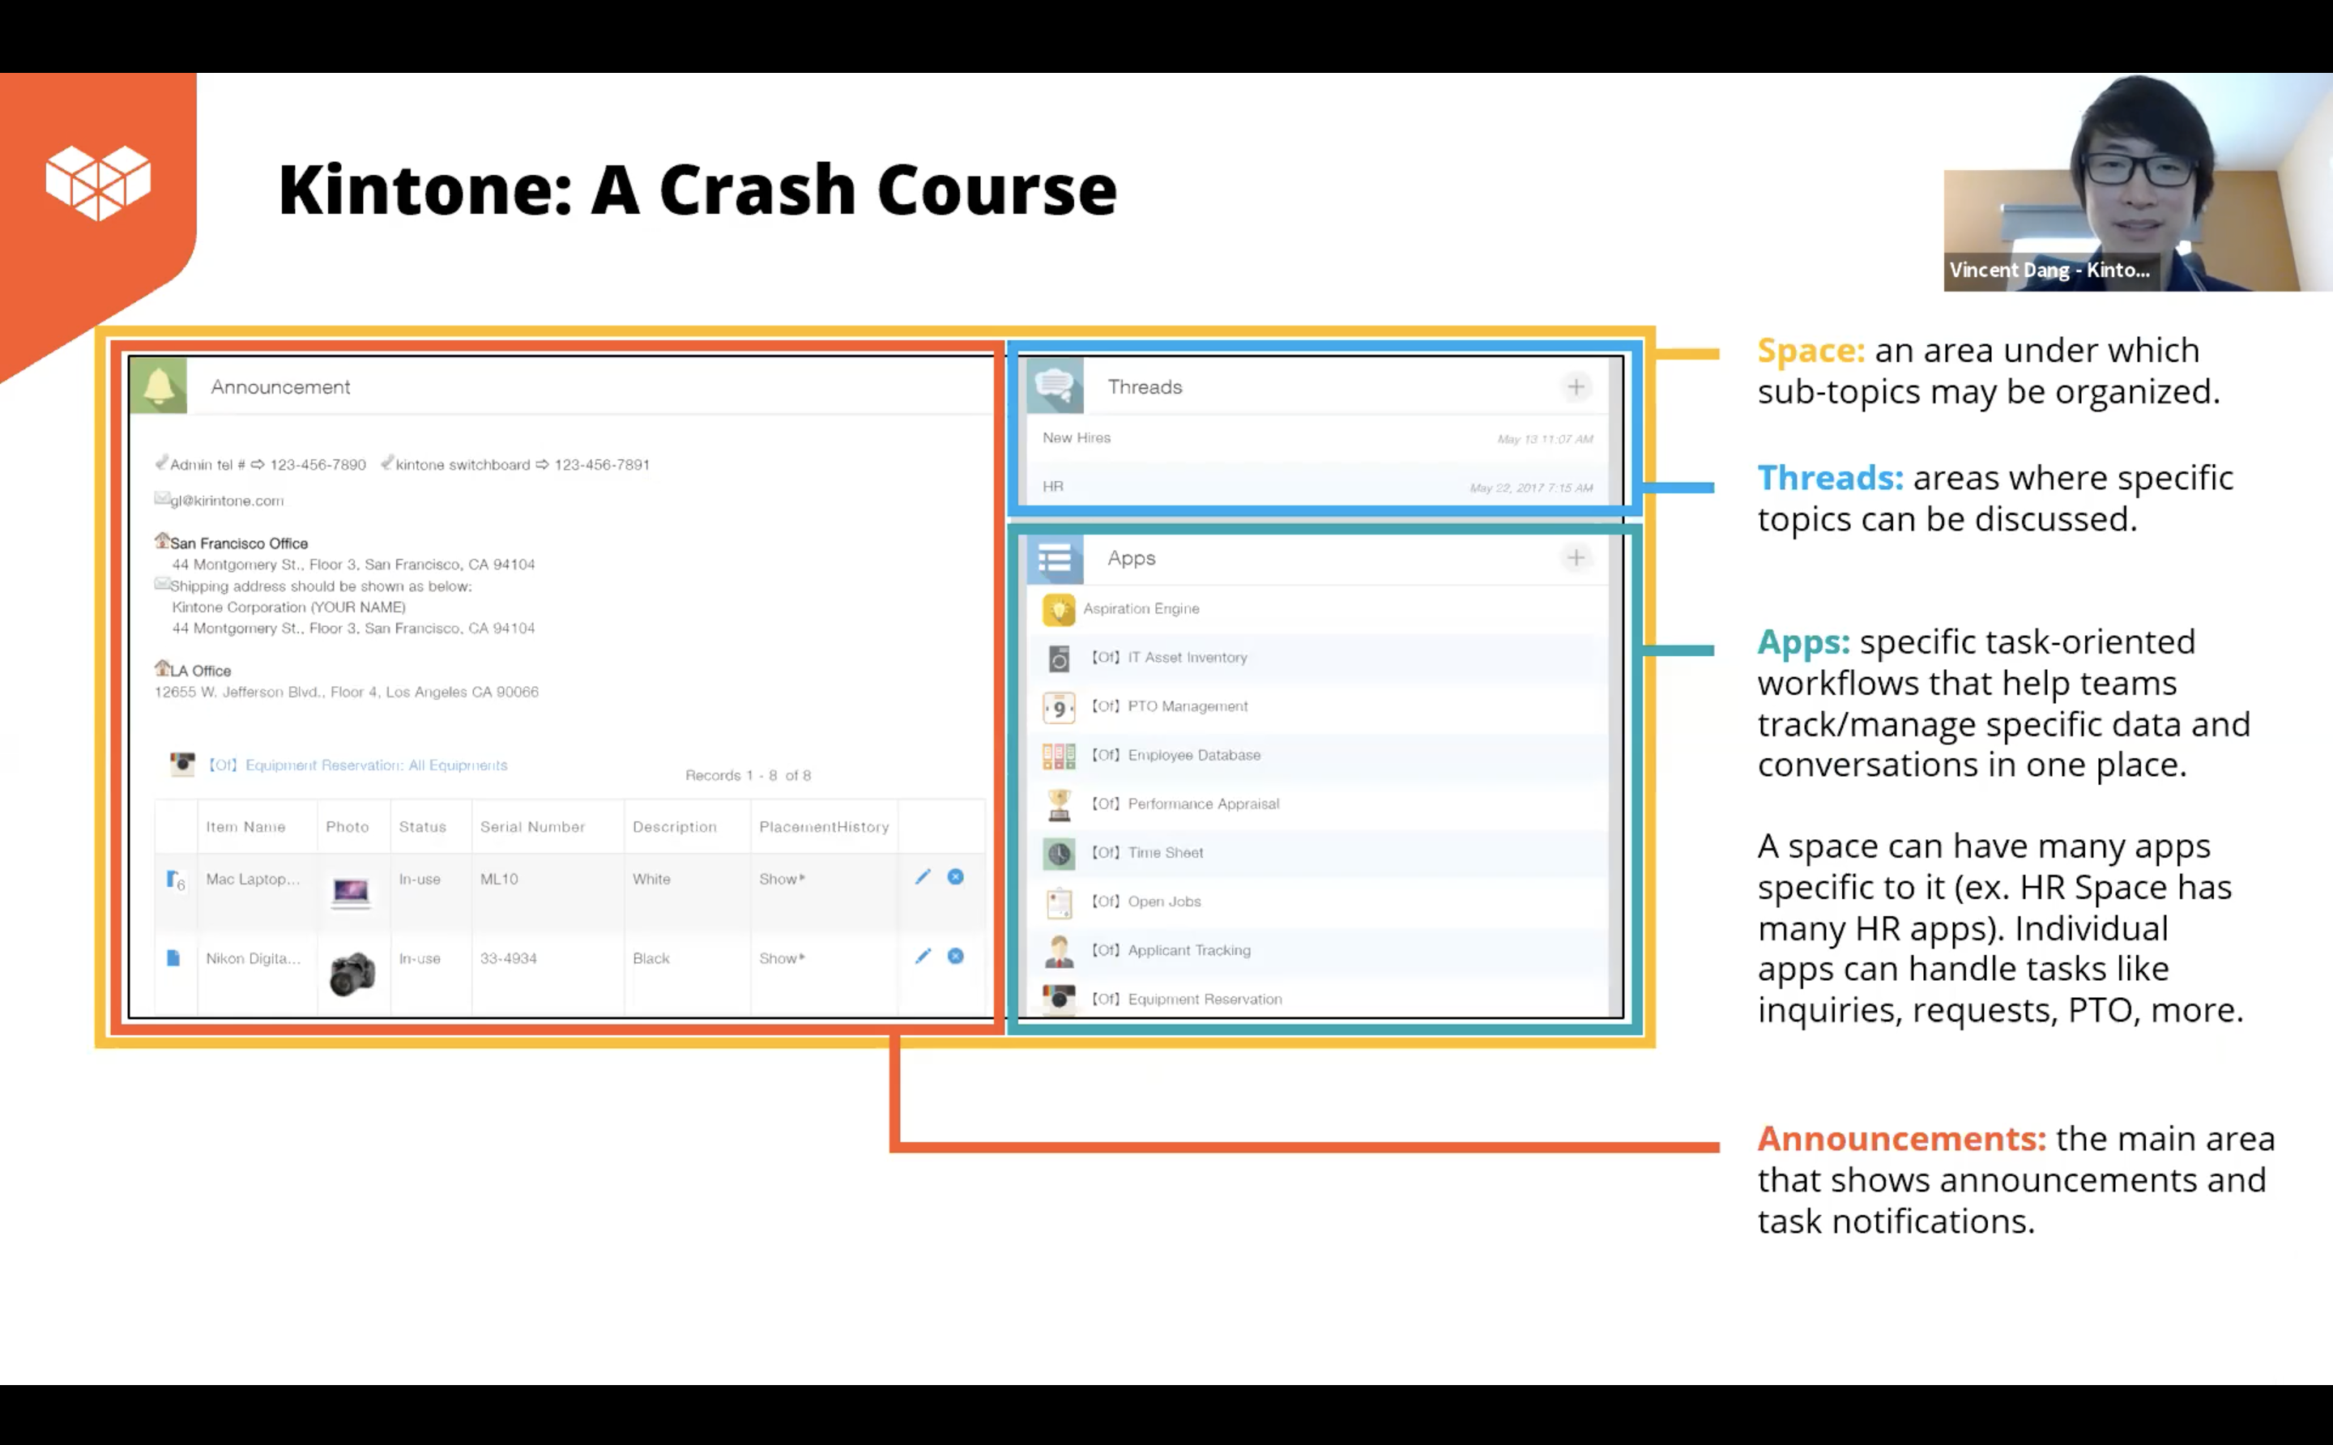Click the IT Asset Inventory app icon
The image size is (2333, 1445).
(1059, 659)
